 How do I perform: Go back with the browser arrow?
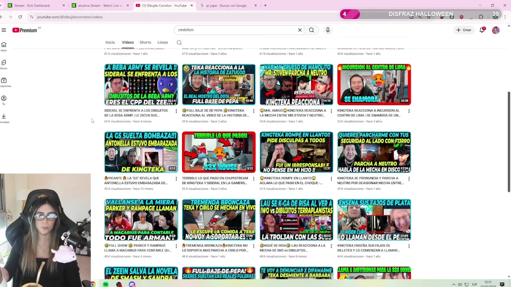click(x=2, y=17)
